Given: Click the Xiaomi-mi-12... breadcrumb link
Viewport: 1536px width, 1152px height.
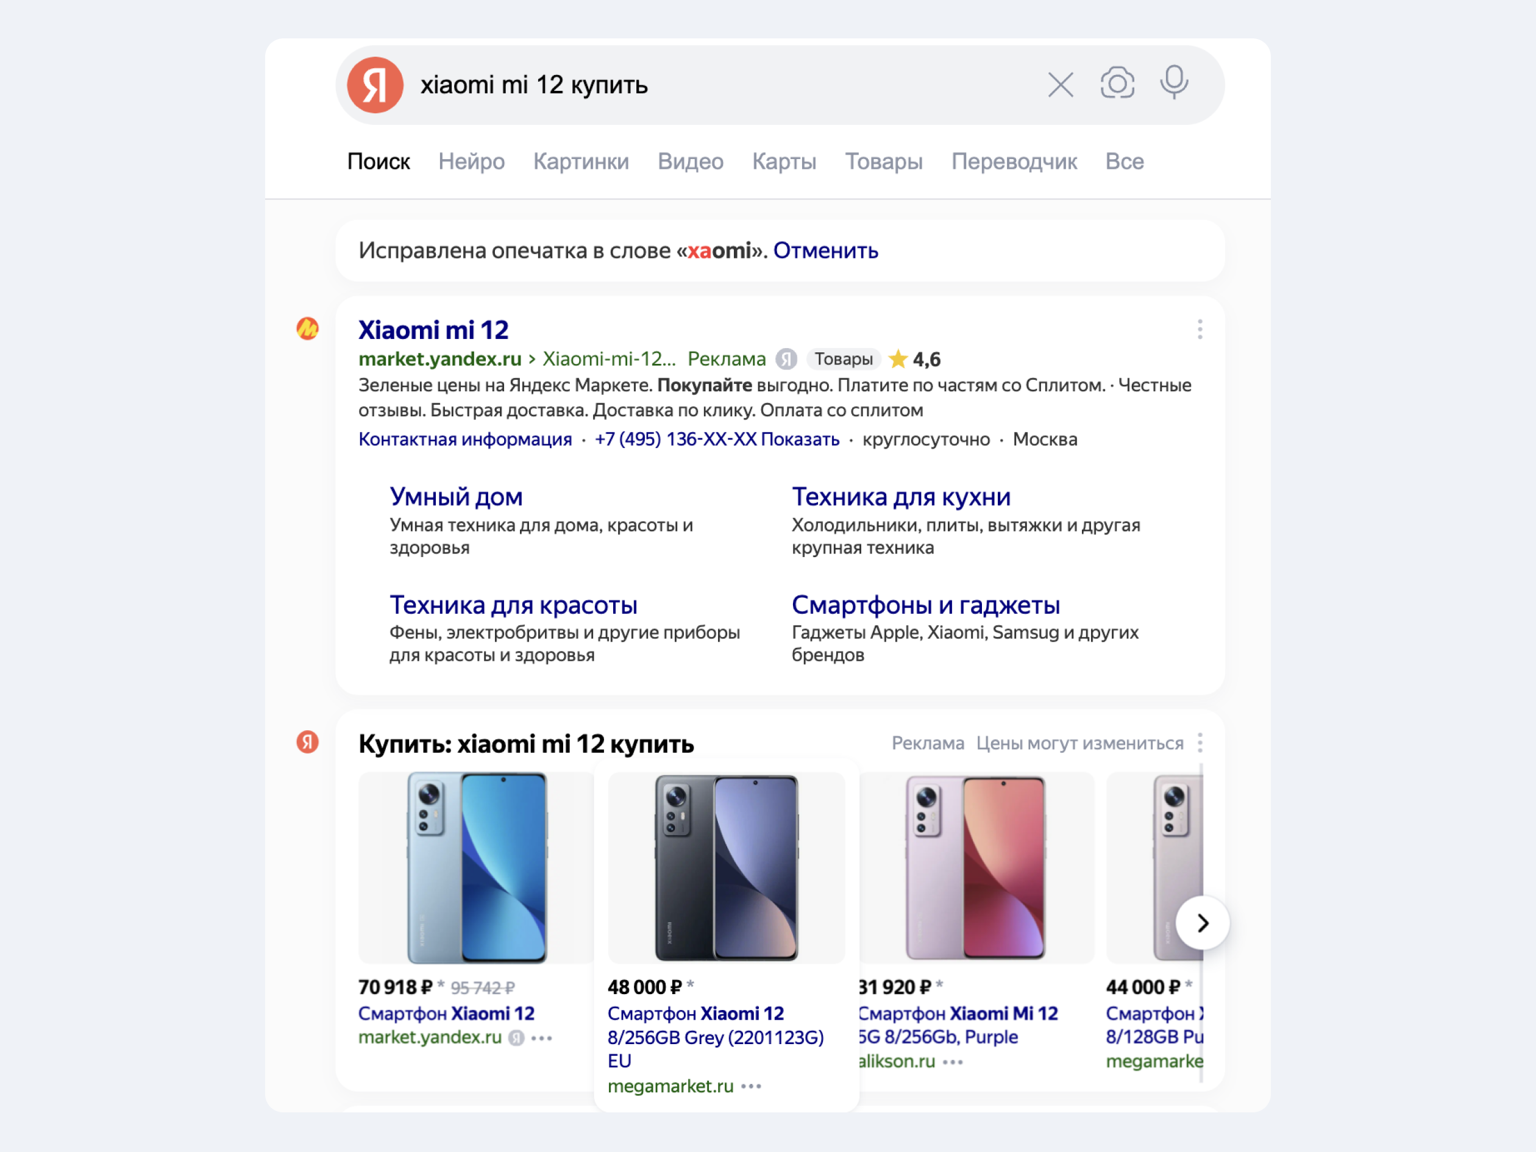Looking at the screenshot, I should coord(609,359).
